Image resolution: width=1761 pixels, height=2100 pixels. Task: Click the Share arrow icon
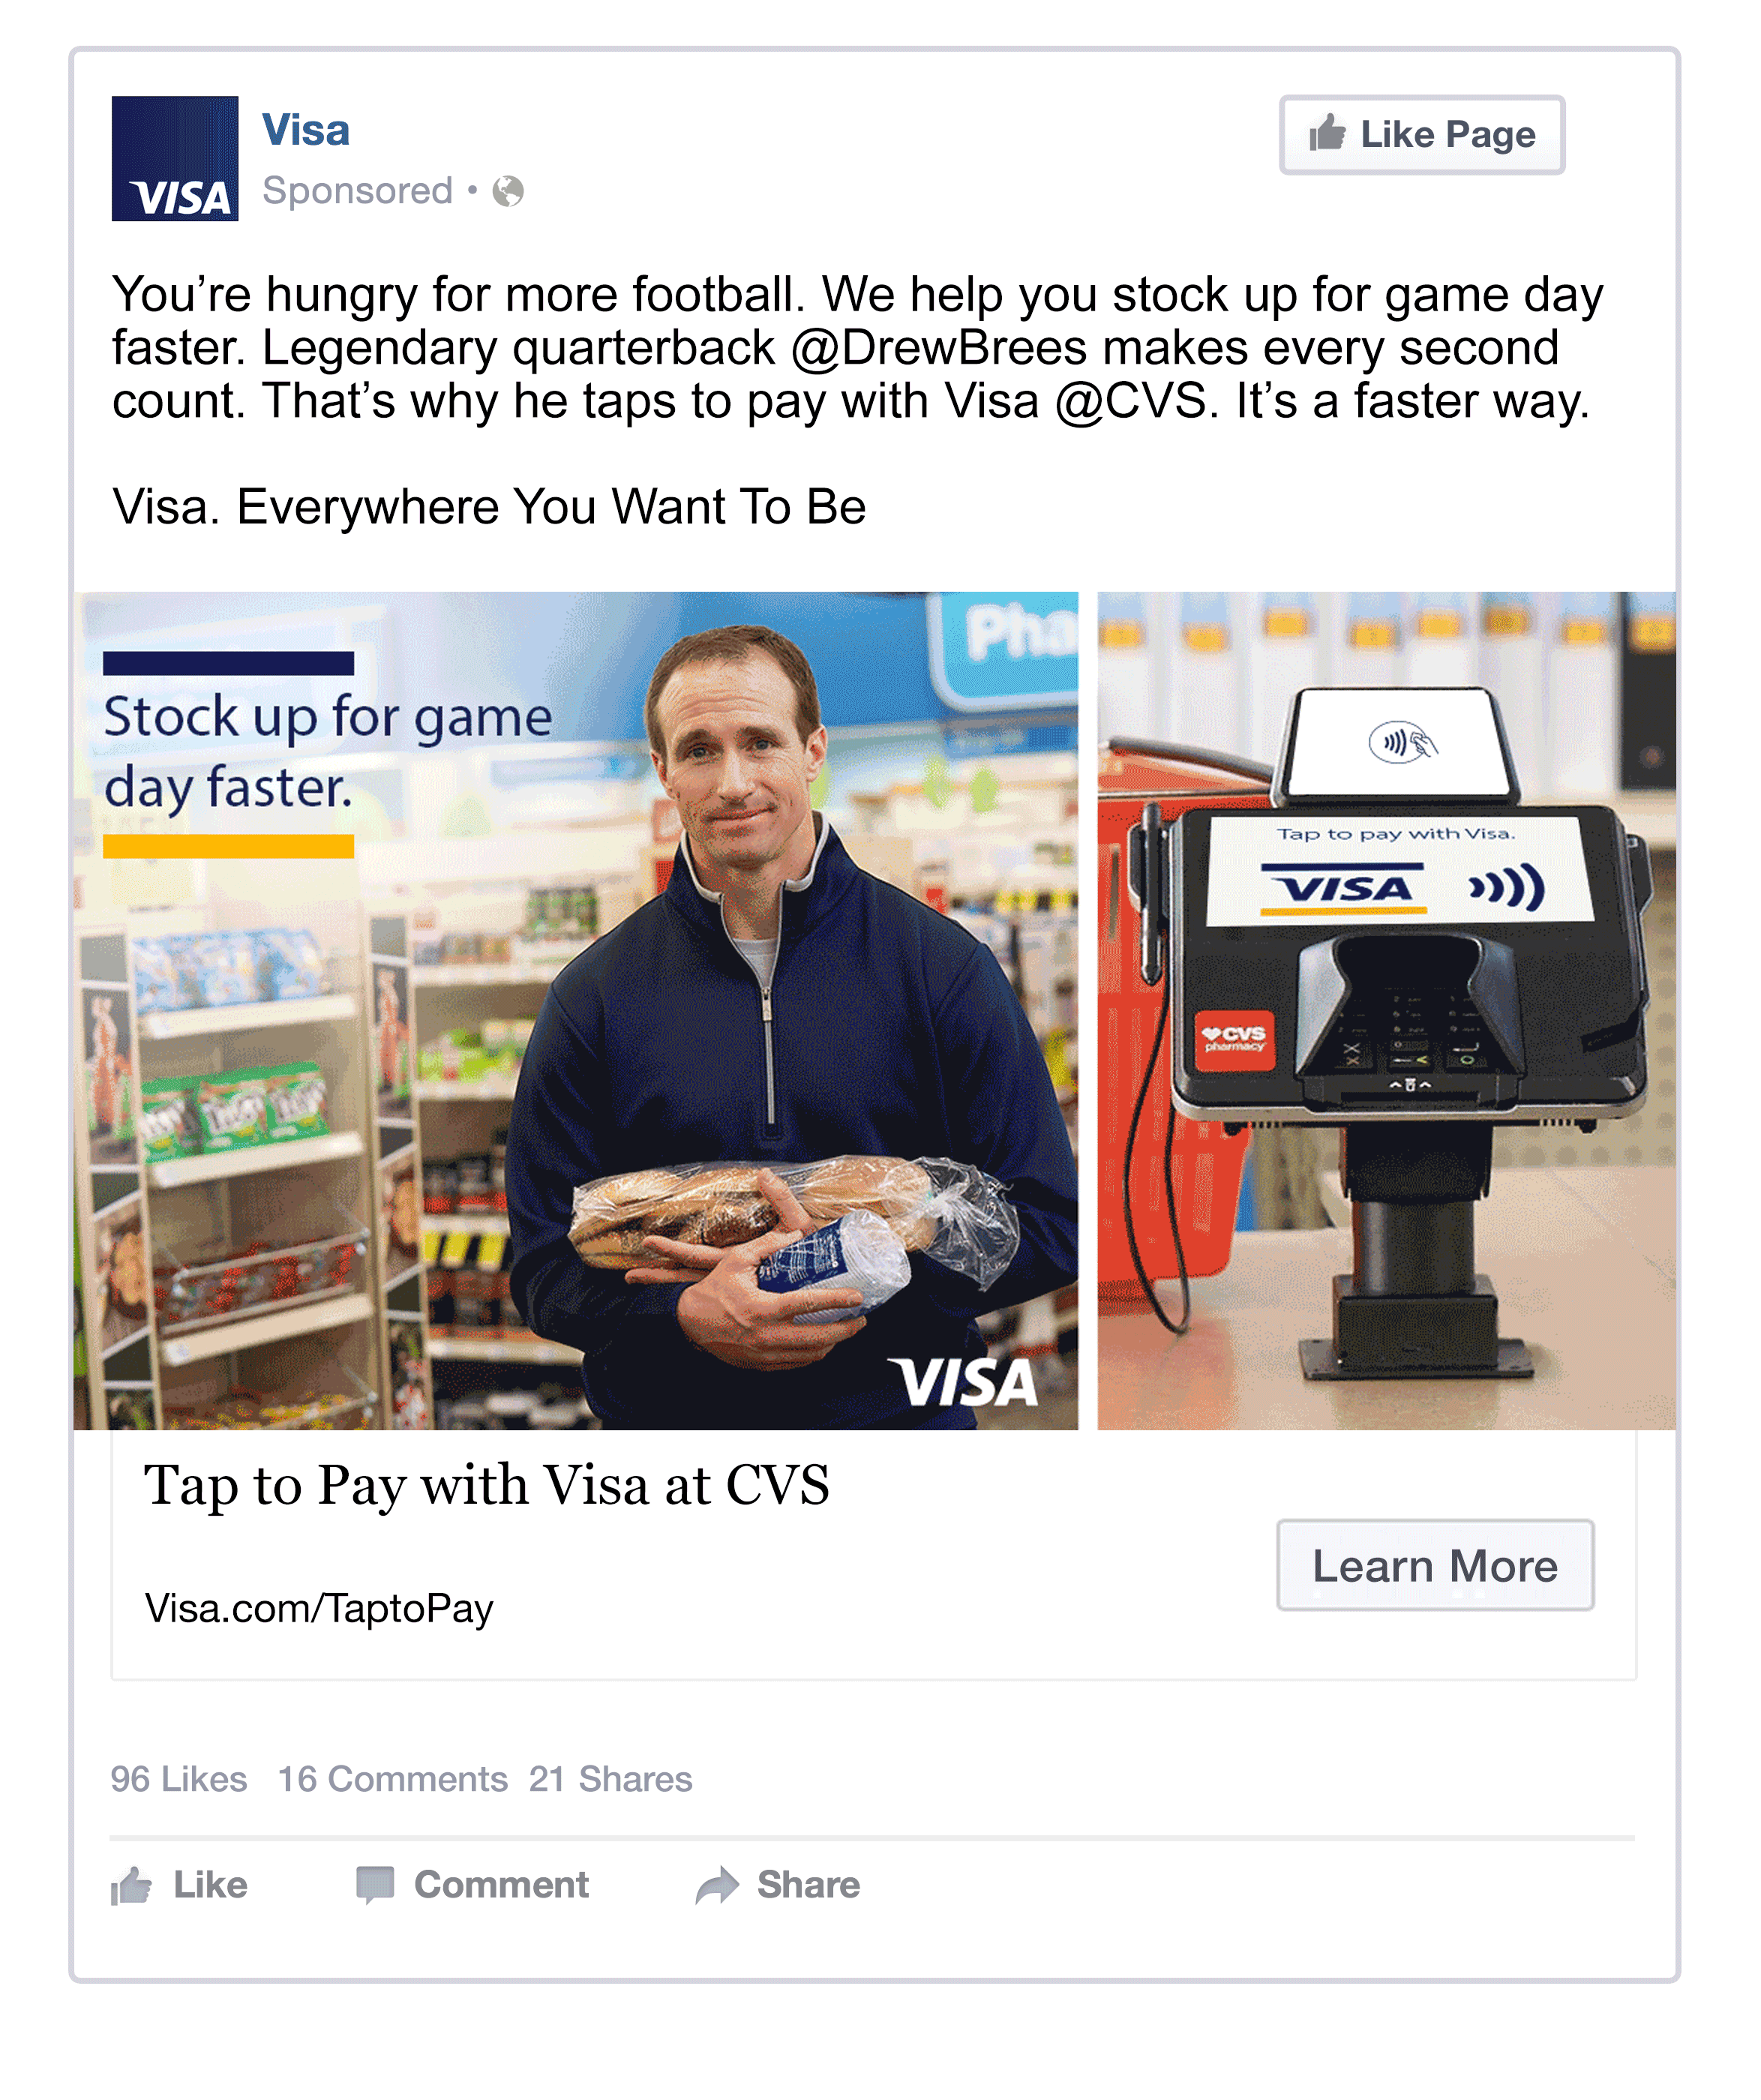pyautogui.click(x=717, y=1885)
